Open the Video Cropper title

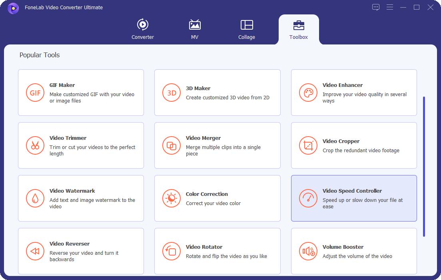click(341, 141)
